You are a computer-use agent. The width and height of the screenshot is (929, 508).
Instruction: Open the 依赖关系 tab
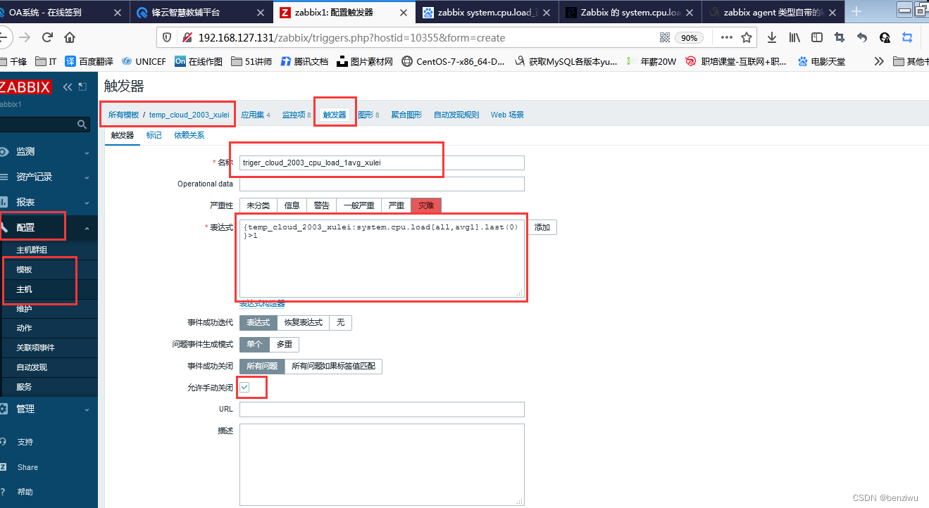click(x=189, y=135)
